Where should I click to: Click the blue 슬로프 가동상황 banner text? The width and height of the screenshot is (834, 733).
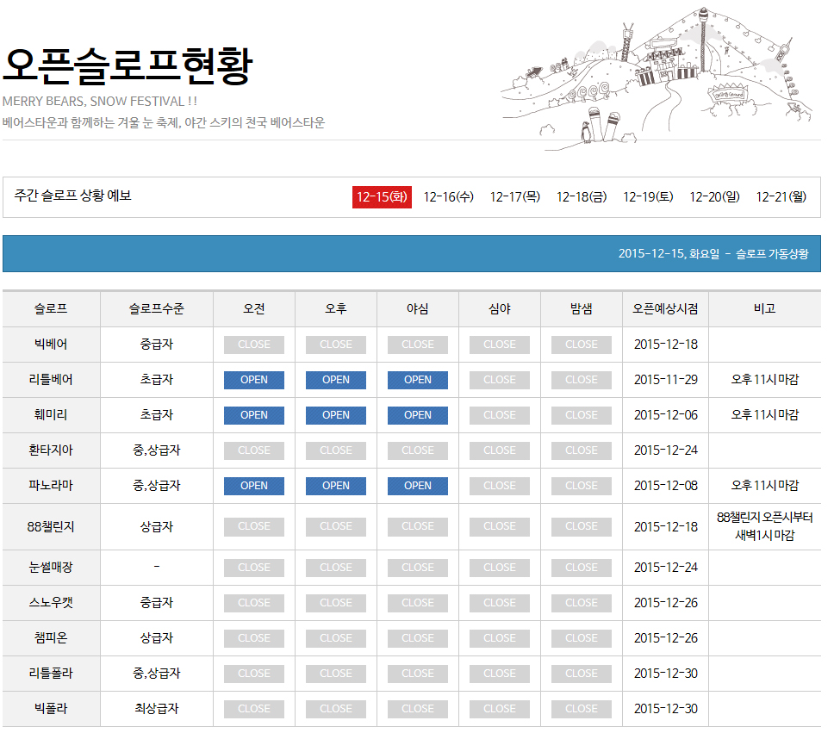tap(713, 253)
